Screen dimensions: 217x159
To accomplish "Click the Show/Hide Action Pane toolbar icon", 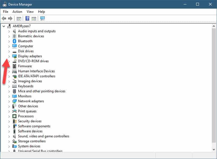I will pyautogui.click(x=34, y=18).
